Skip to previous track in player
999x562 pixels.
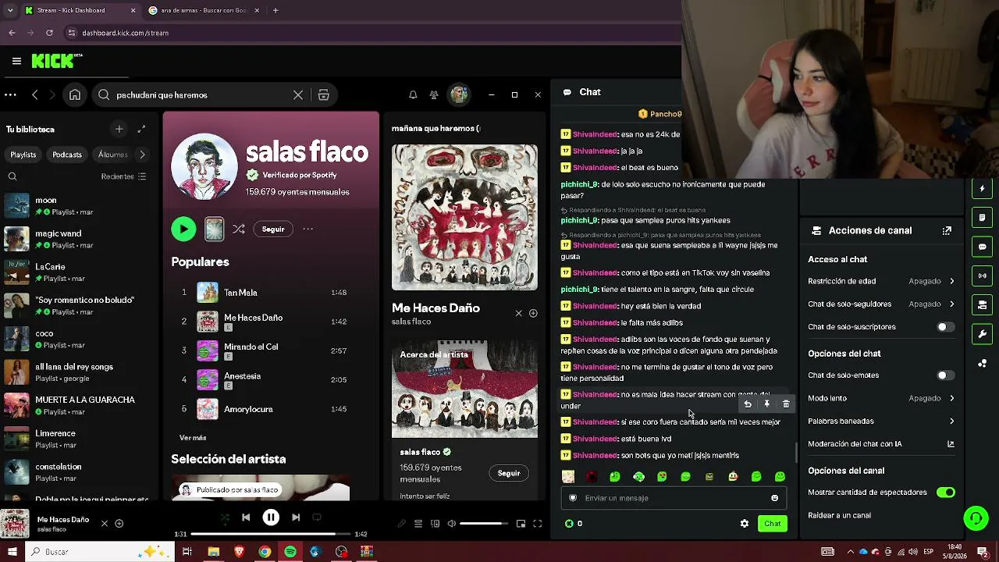[246, 517]
